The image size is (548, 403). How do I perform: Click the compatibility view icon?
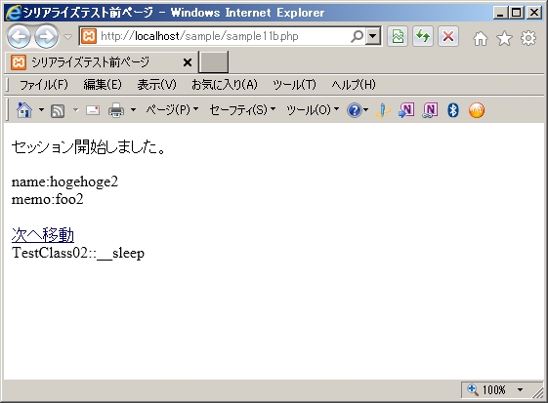pos(398,36)
